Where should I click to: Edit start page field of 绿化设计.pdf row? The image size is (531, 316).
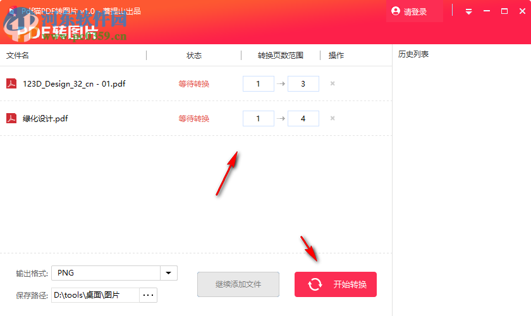(259, 119)
